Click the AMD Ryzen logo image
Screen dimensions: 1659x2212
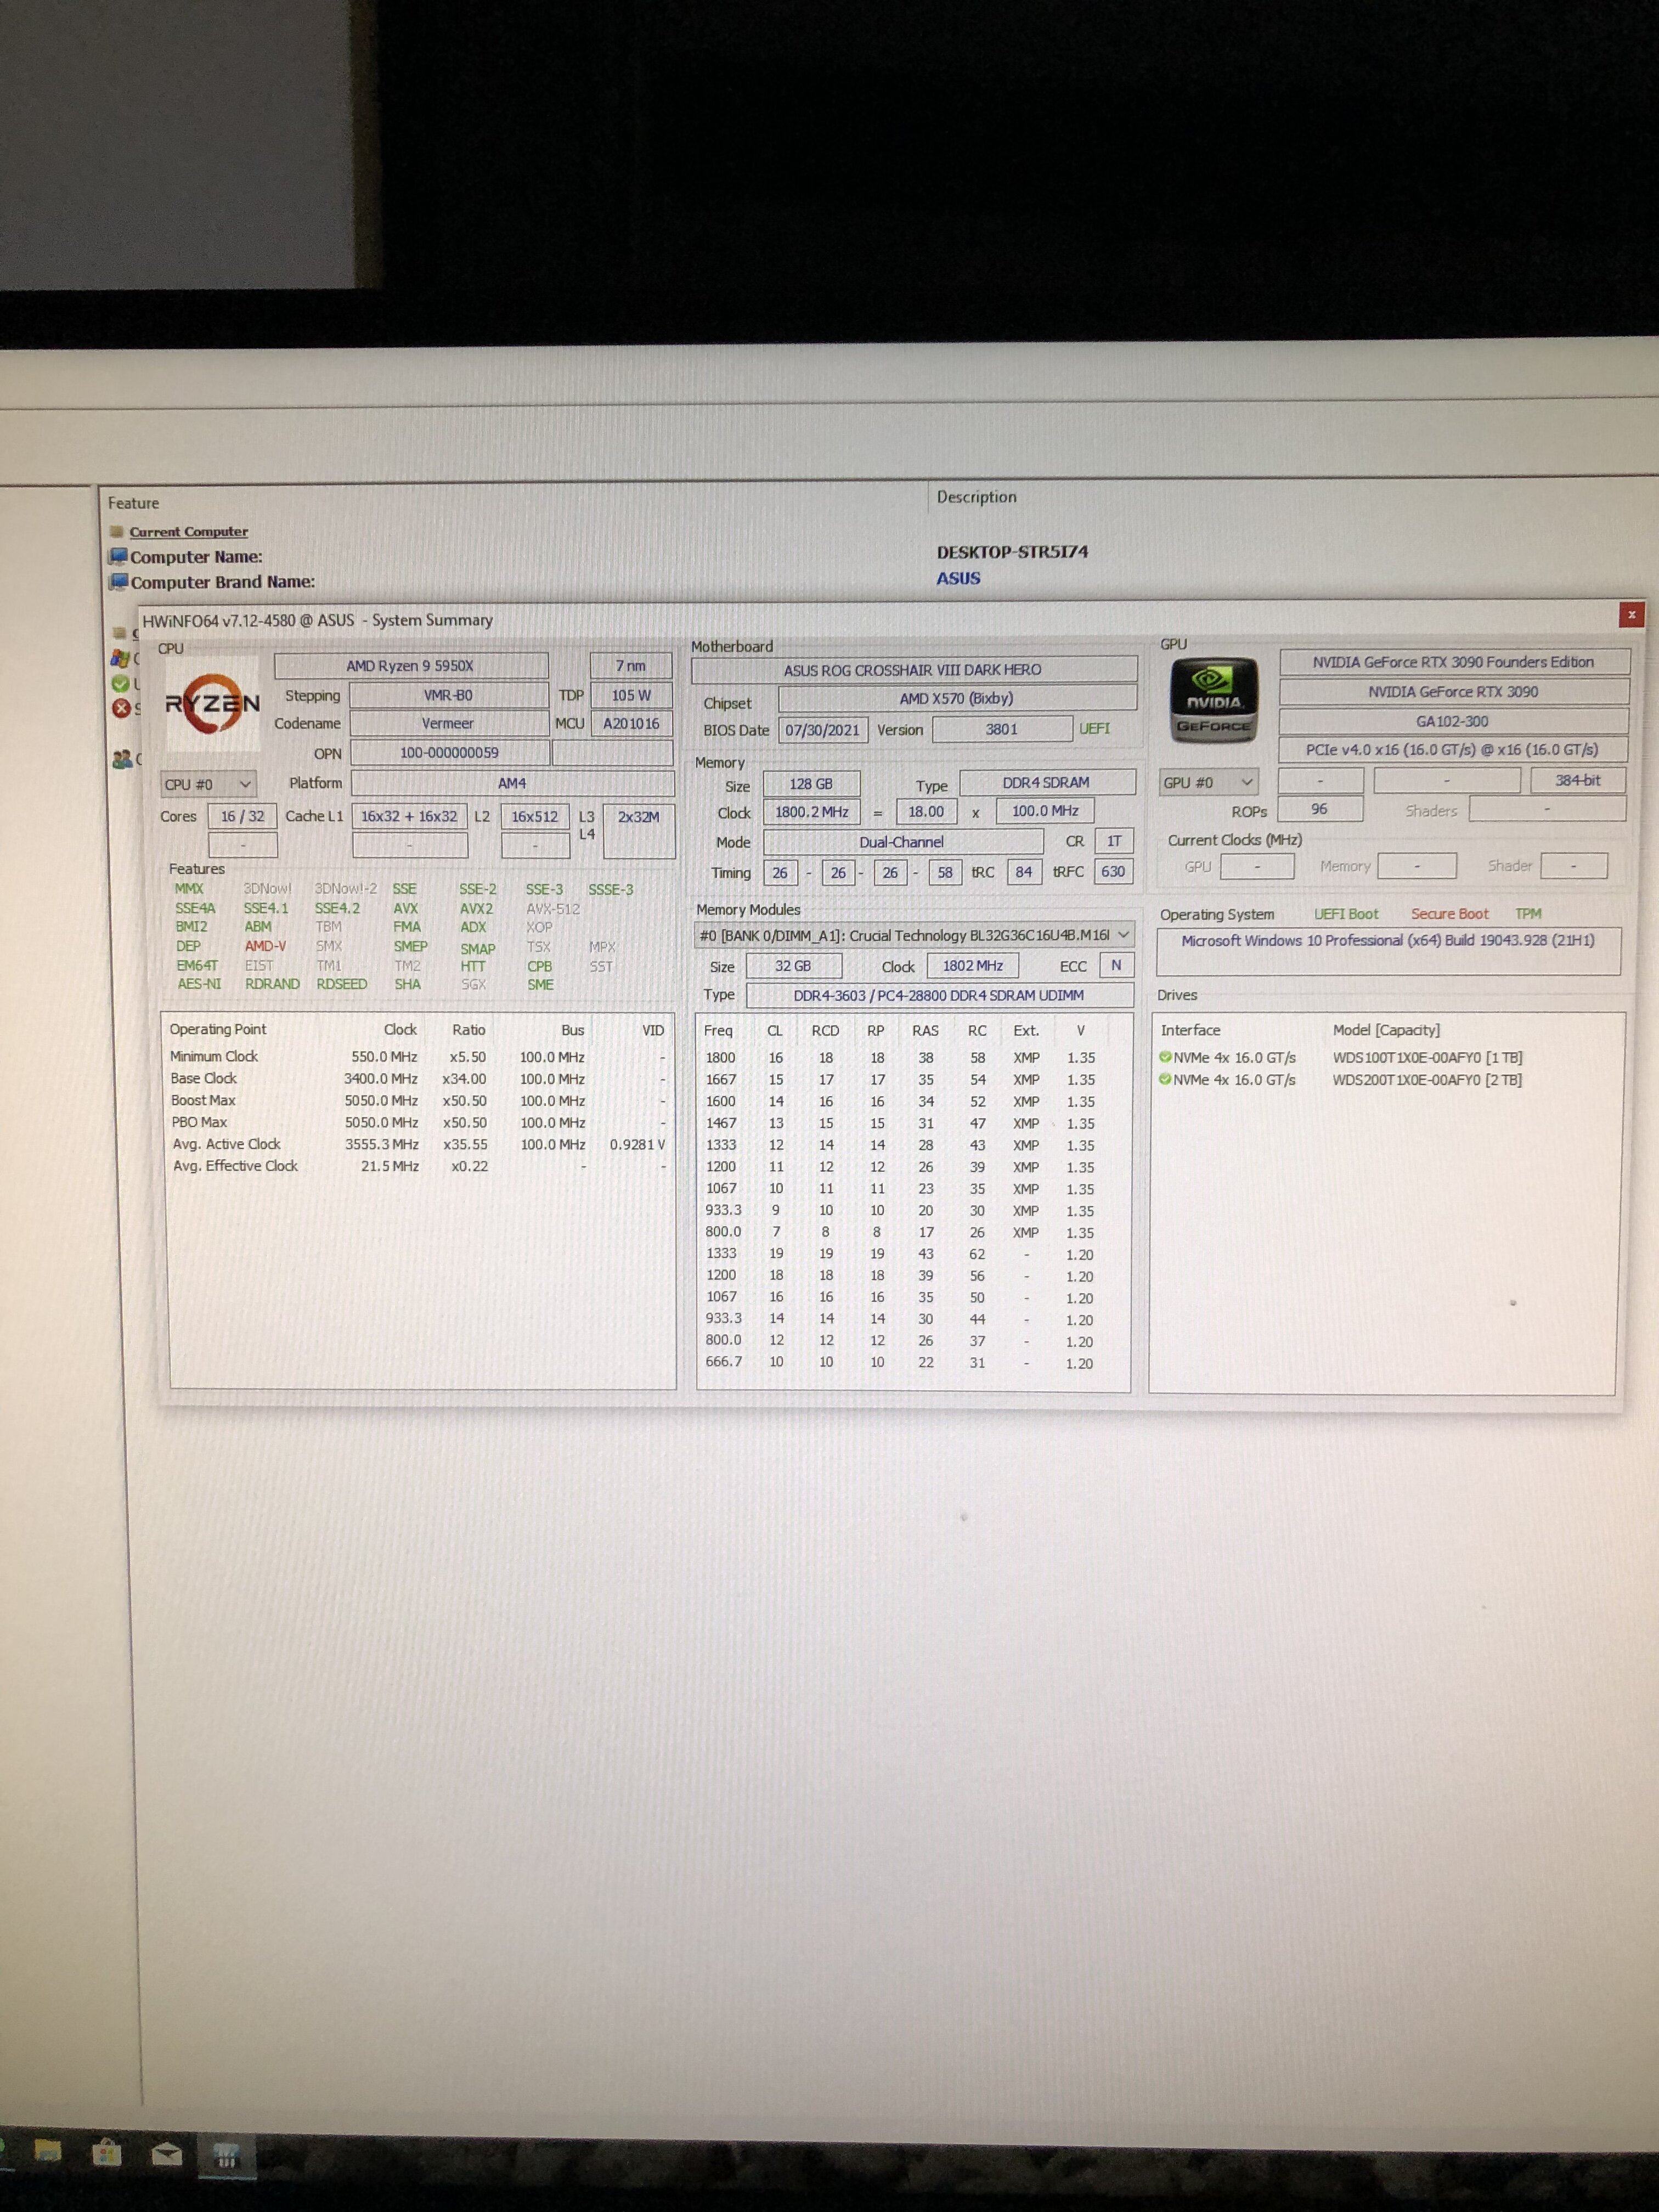click(213, 704)
